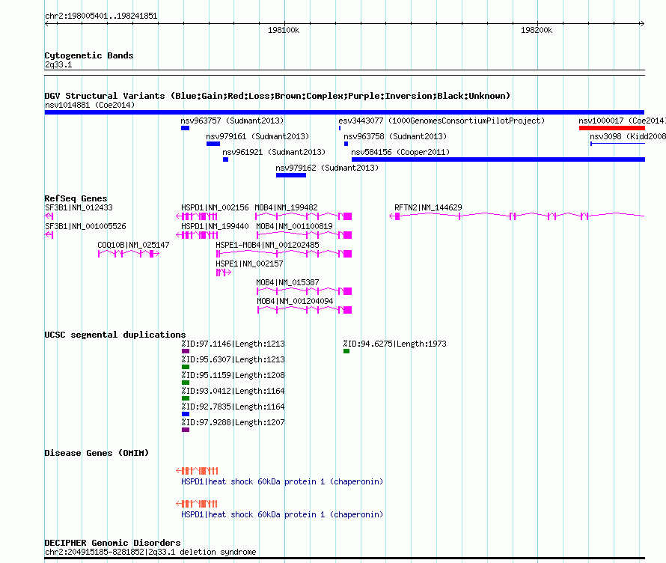Click the Cytogenetic Bands track title
Image resolution: width=666 pixels, height=563 pixels.
pos(89,55)
